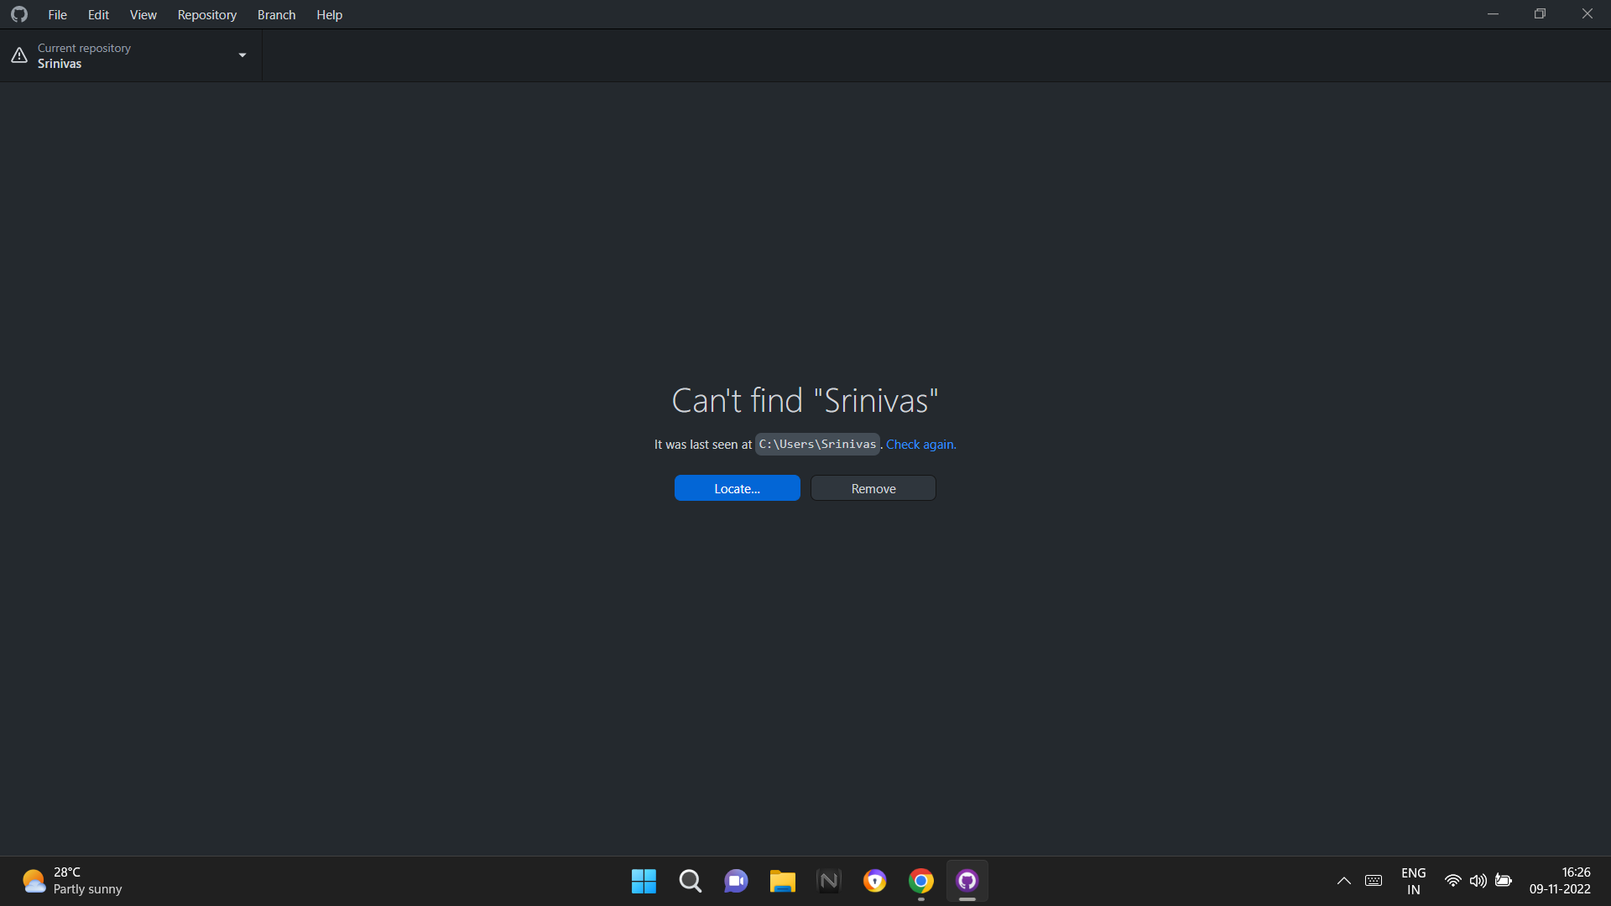
Task: Open the Branch menu
Action: [276, 14]
